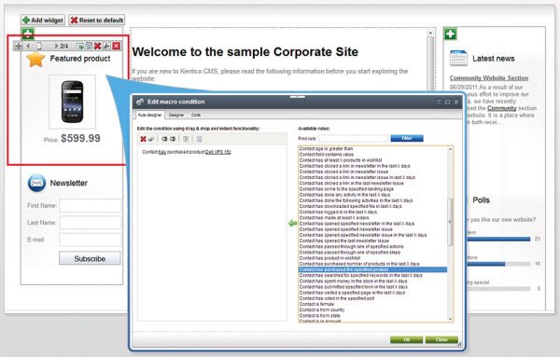
Task: Select rule 'Contact has purchased the specified product'
Action: 372,269
